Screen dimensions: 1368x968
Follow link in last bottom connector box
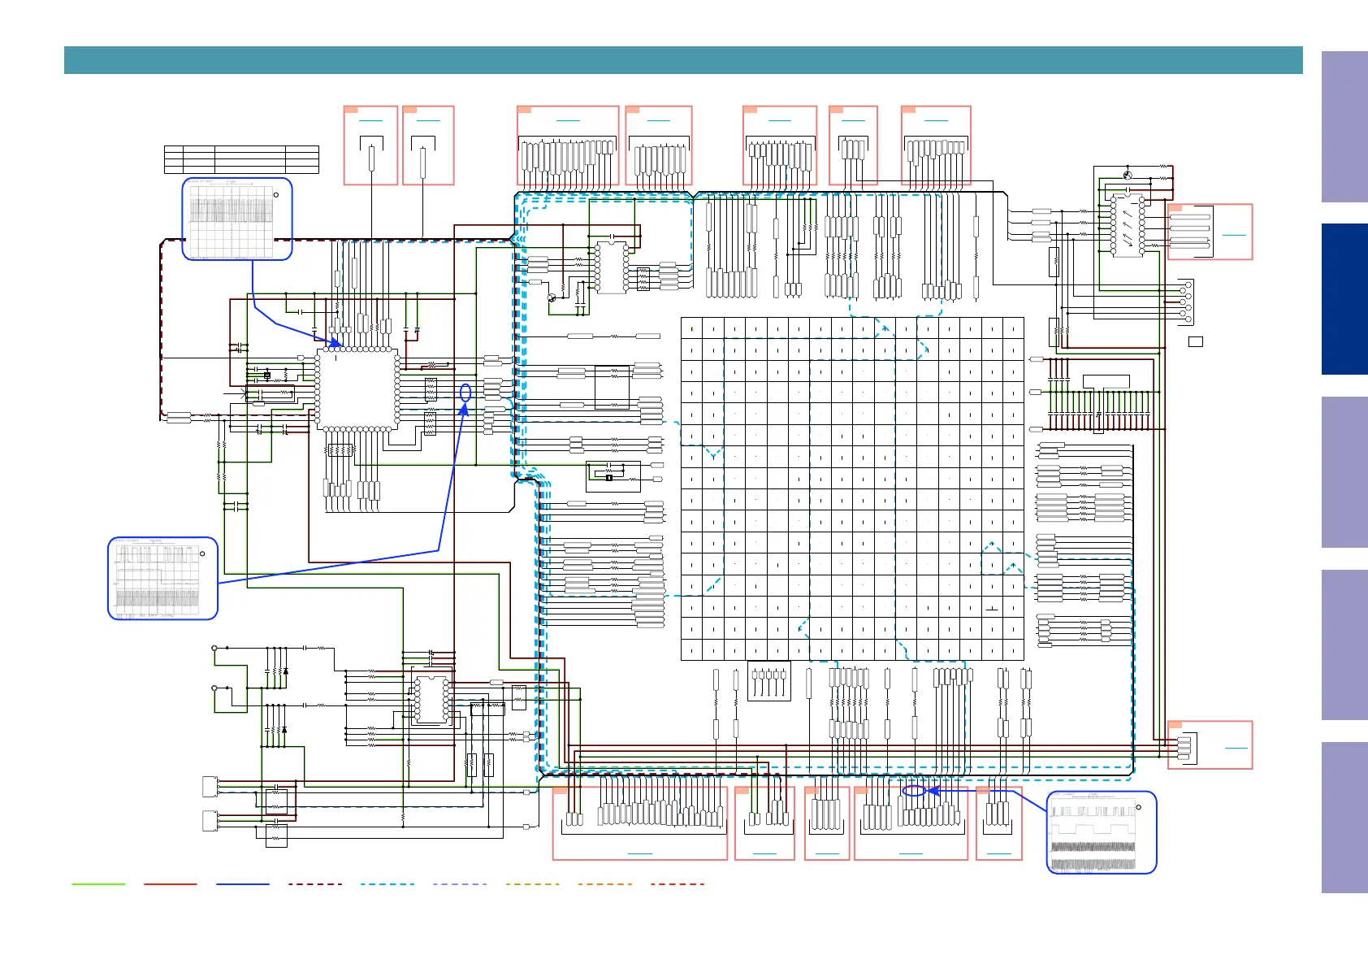coord(999,853)
